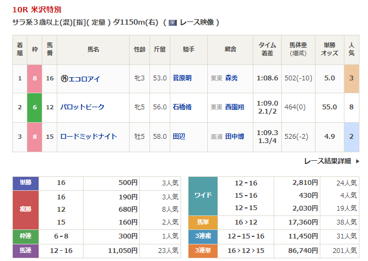This screenshot has width=368, height=261.
Task: Click the pink frame 8 cell for エコロアイ
Action: [35, 78]
